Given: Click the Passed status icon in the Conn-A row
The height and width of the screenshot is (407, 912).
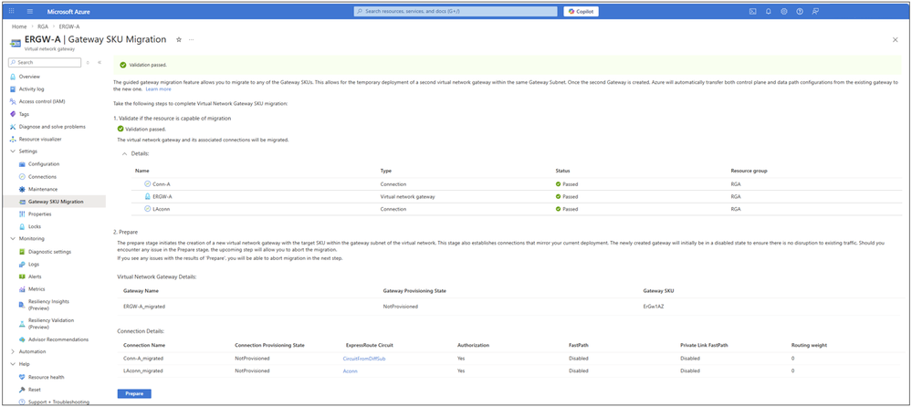Looking at the screenshot, I should coord(559,183).
